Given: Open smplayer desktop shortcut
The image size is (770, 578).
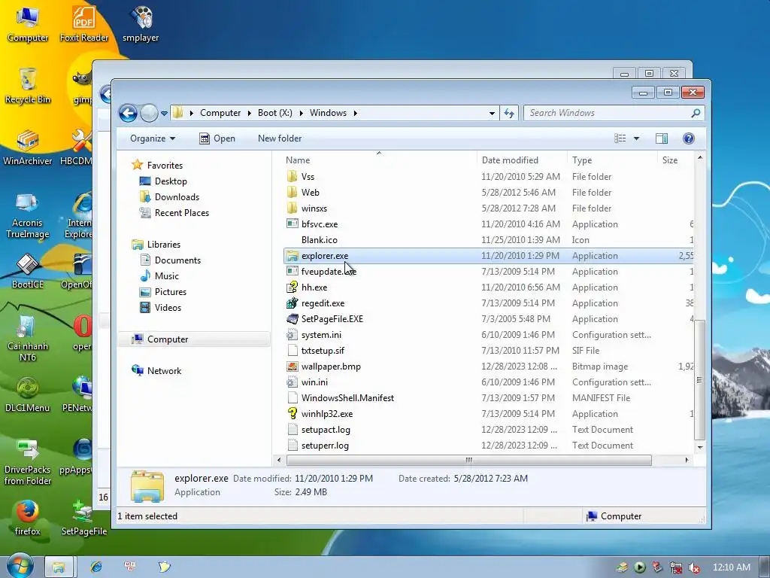Looking at the screenshot, I should [141, 25].
